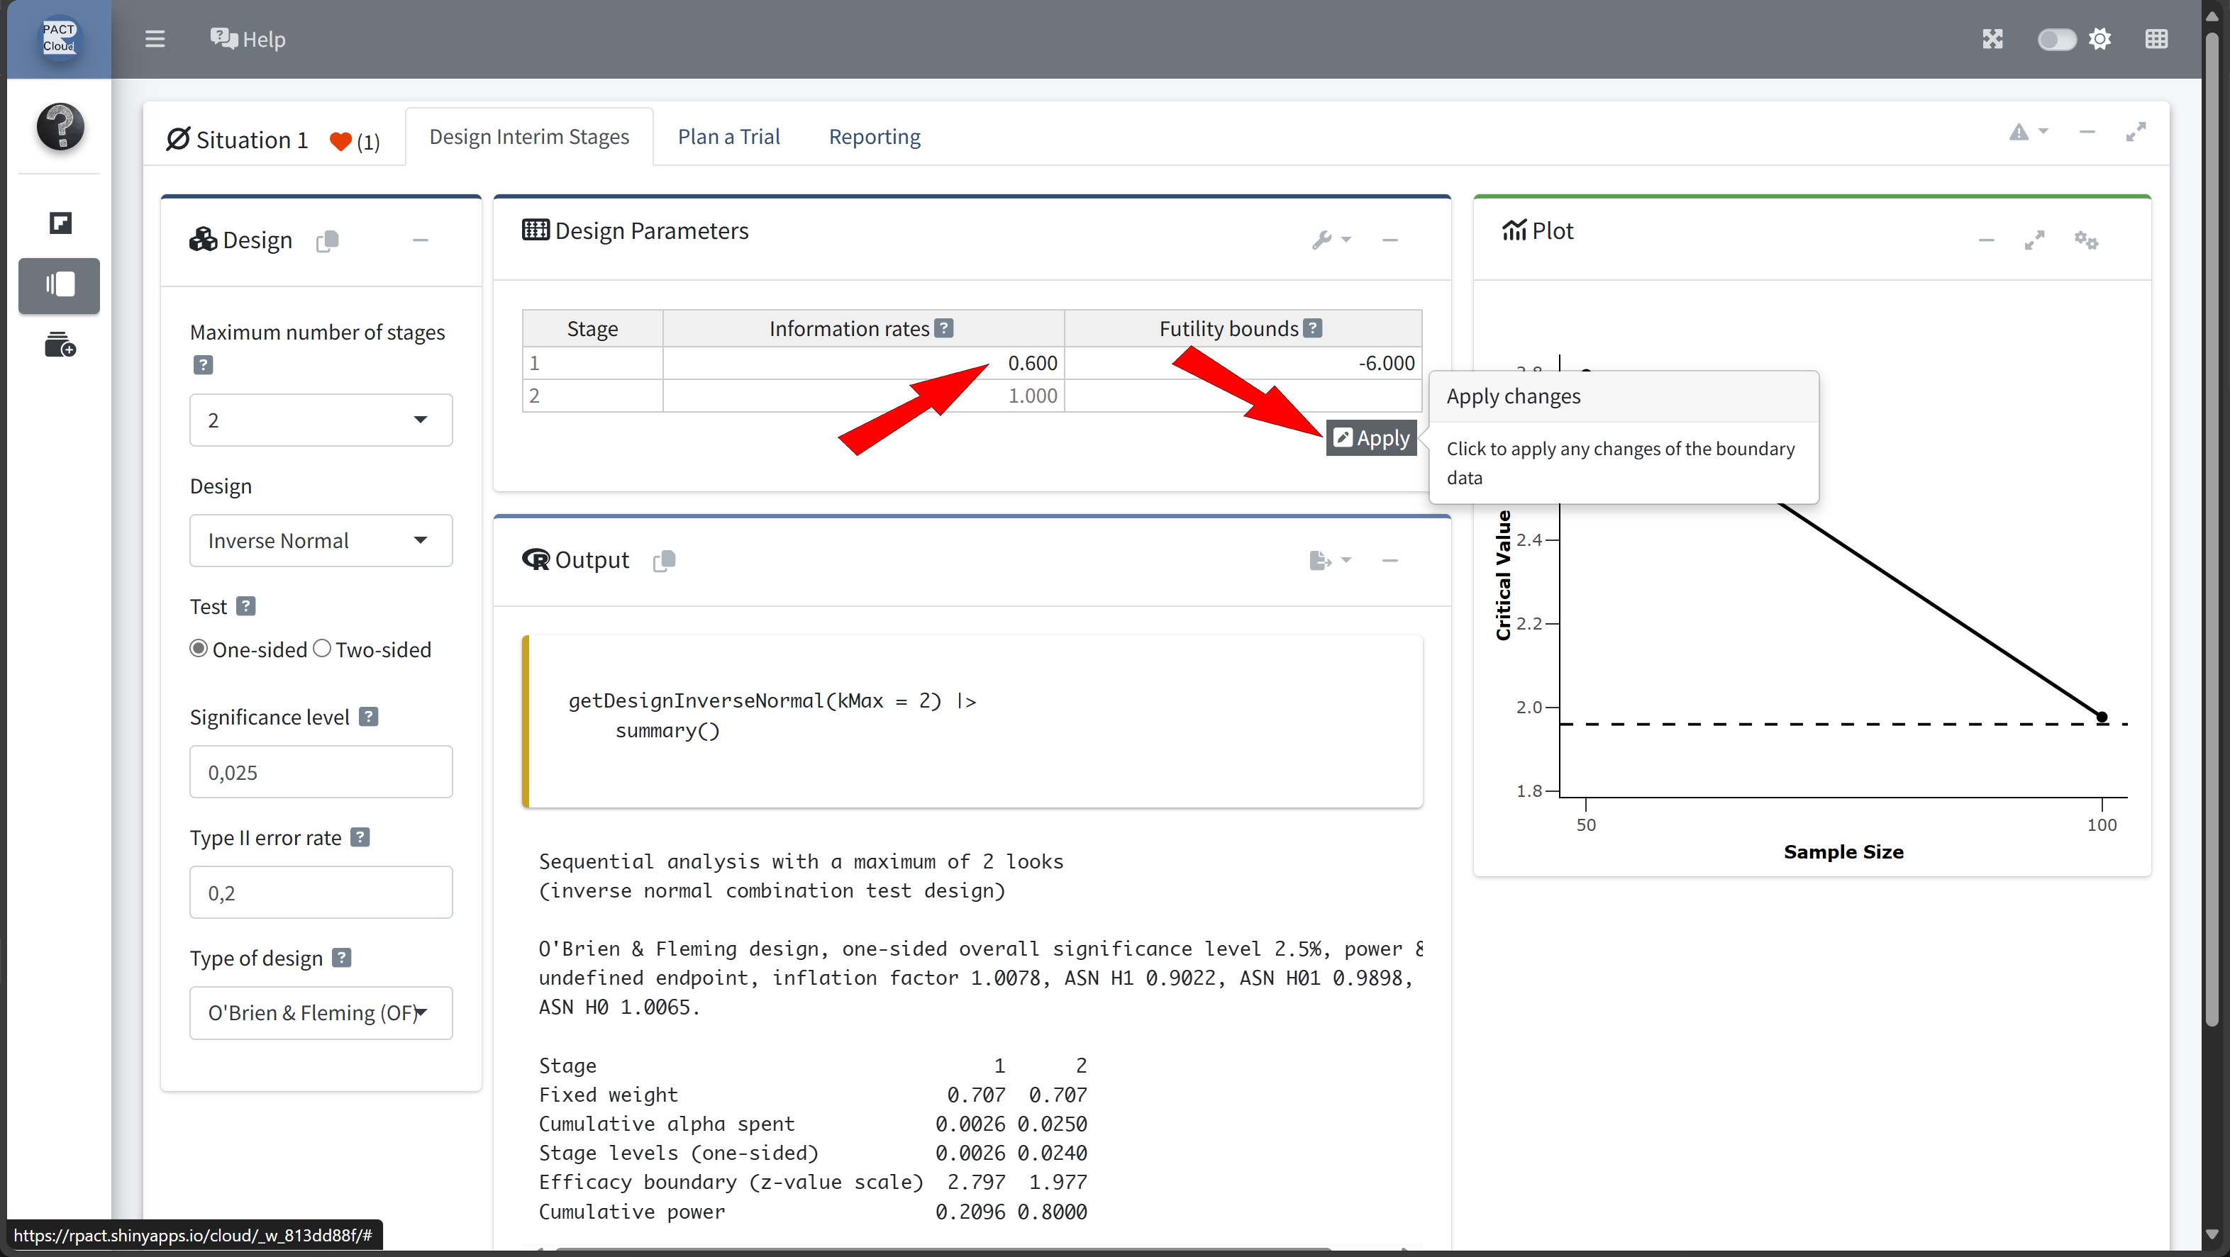Image resolution: width=2230 pixels, height=1257 pixels.
Task: Toggle the dark mode switch
Action: 2056,39
